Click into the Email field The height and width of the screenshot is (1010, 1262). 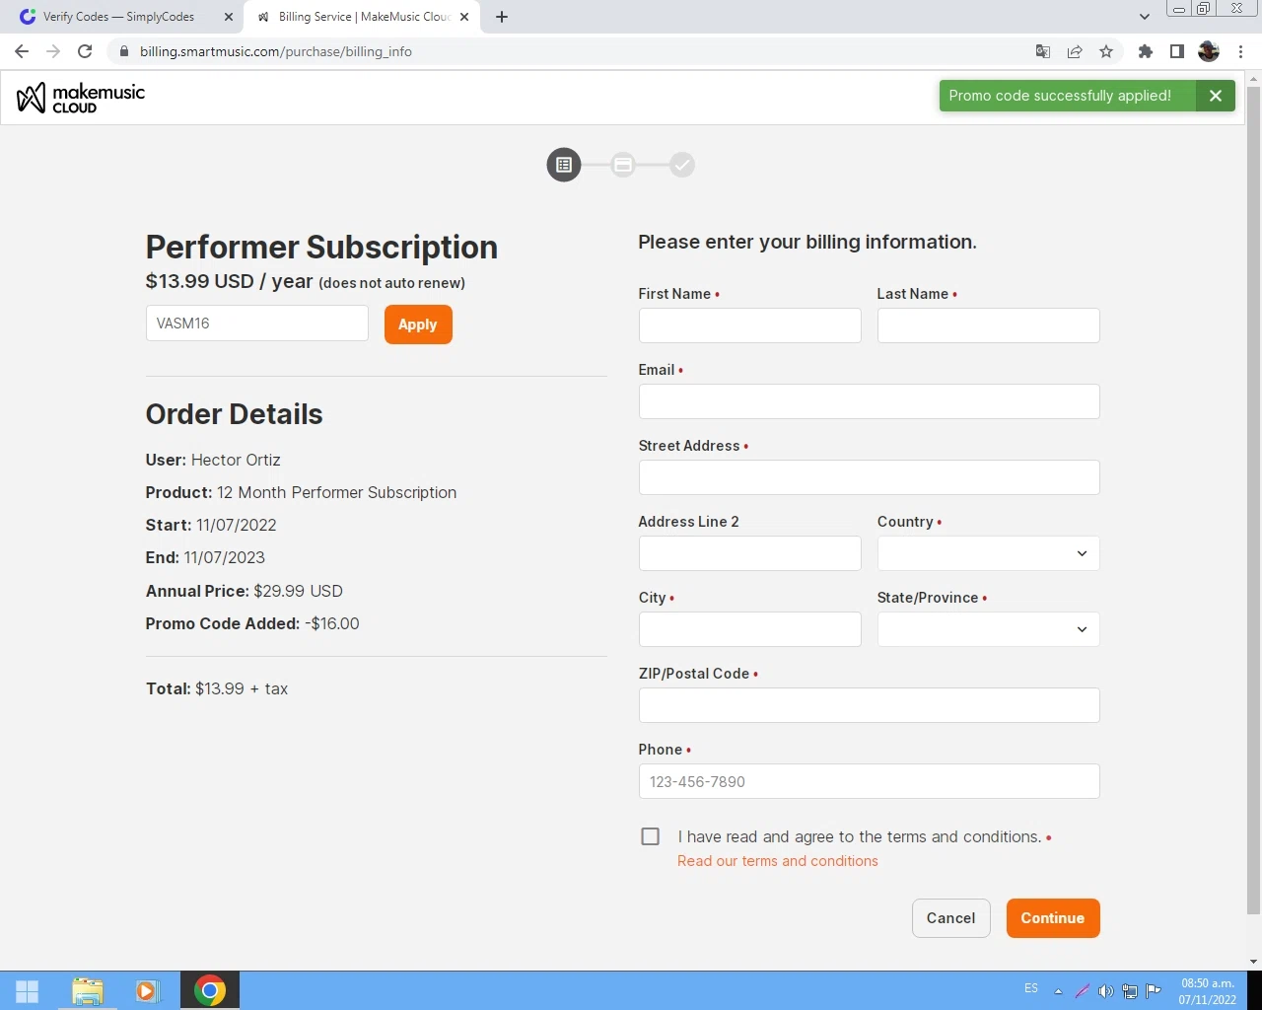click(x=870, y=401)
